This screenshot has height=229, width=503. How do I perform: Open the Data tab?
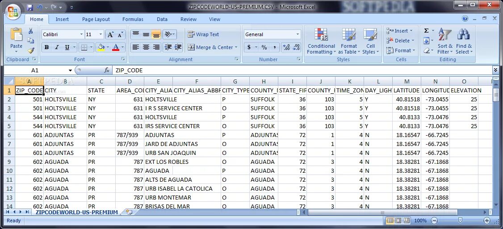[x=162, y=19]
